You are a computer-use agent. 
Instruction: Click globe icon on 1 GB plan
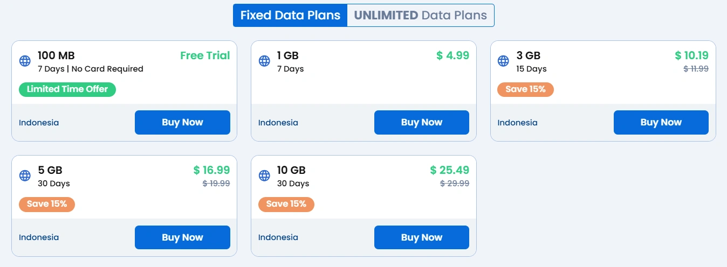point(264,61)
